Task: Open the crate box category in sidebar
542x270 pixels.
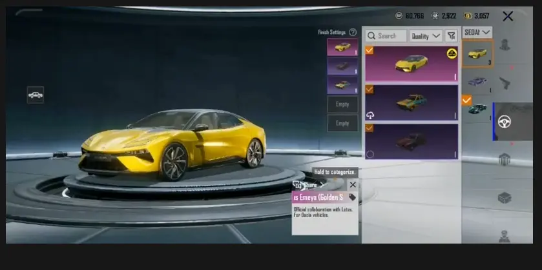Action: tap(505, 198)
